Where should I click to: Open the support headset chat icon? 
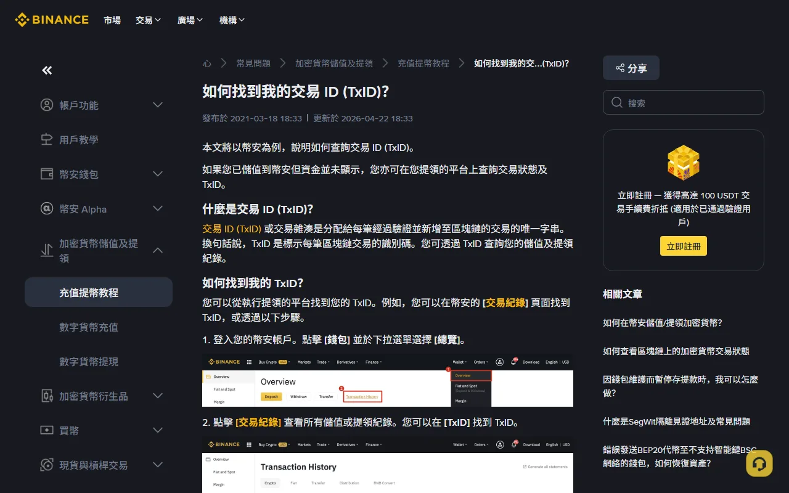[759, 463]
